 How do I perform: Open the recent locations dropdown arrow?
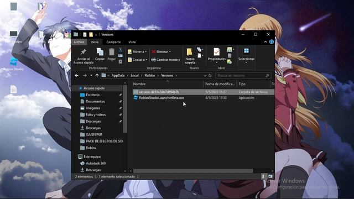(x=91, y=75)
